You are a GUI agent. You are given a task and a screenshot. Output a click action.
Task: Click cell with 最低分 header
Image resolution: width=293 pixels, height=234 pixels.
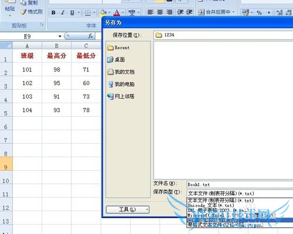86,56
